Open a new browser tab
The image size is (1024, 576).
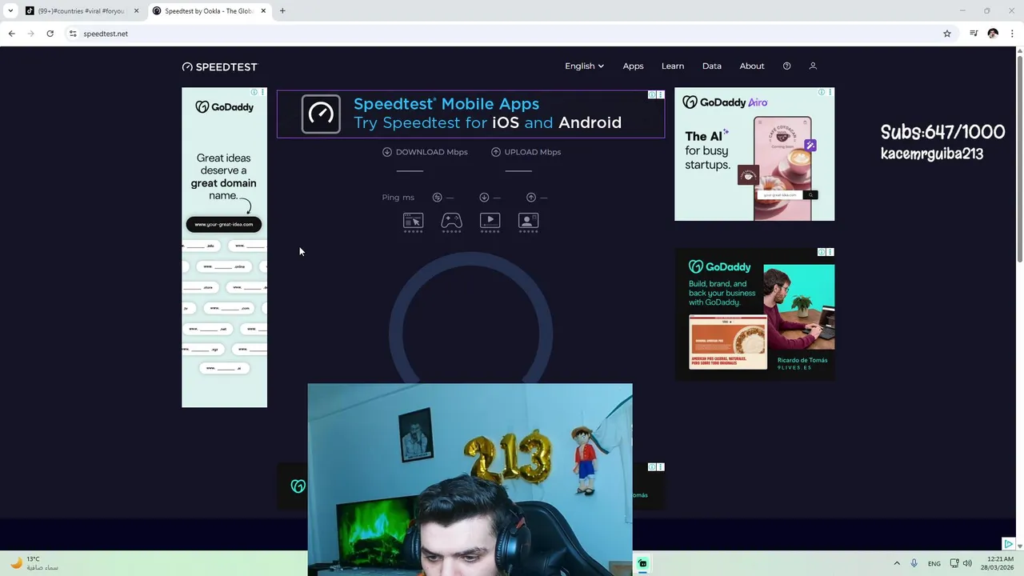[x=282, y=11]
